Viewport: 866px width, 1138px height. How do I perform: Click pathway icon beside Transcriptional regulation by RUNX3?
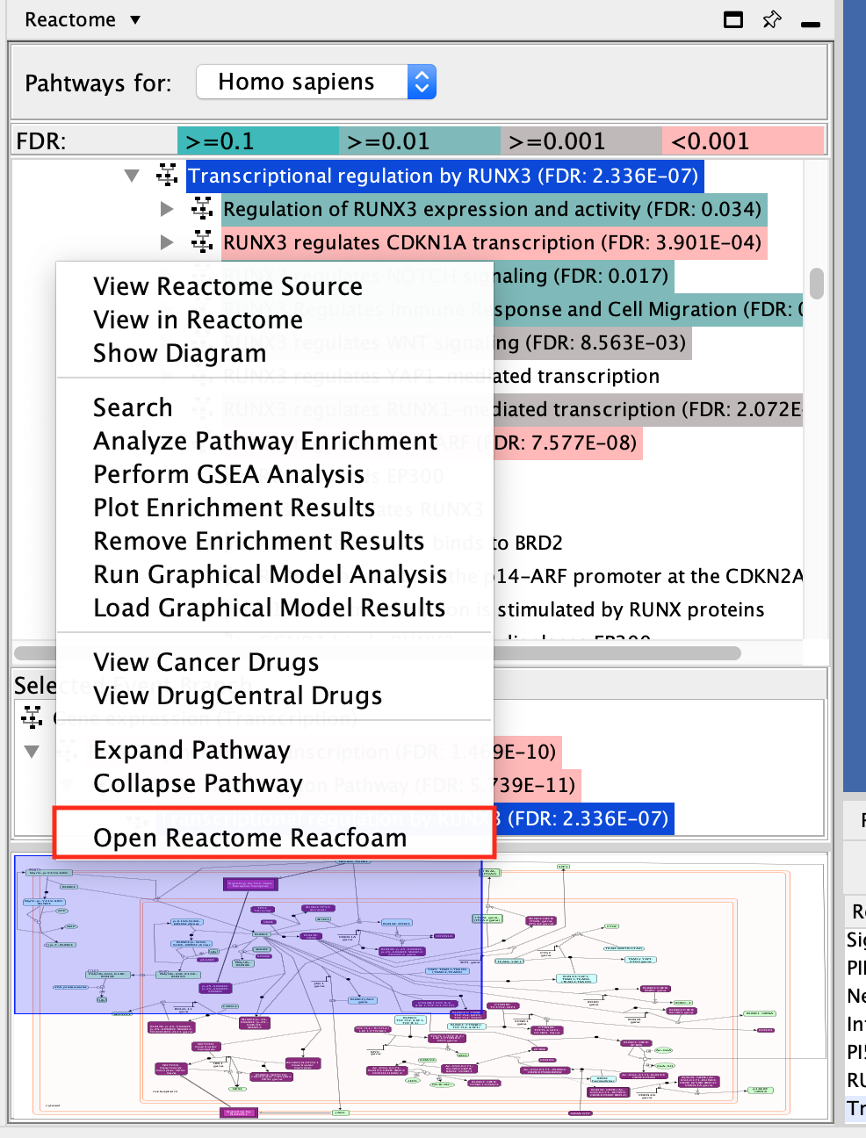click(x=167, y=176)
